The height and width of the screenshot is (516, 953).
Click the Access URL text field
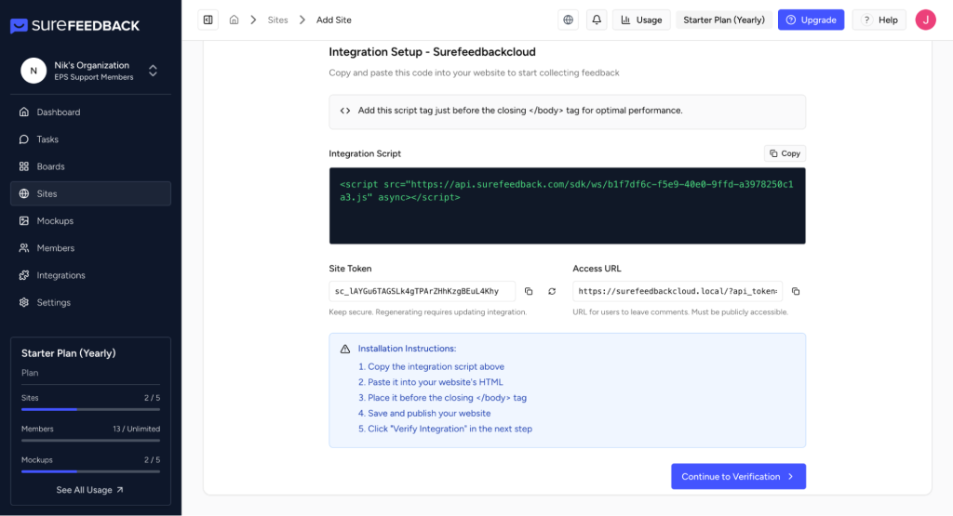[677, 291]
